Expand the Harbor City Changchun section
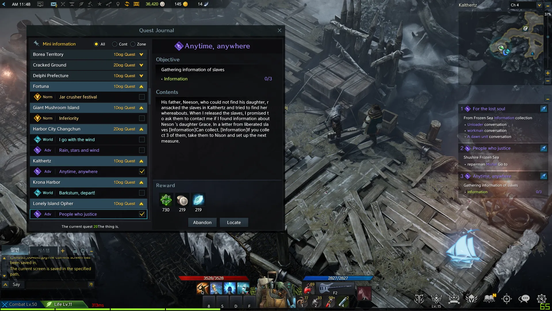 (141, 129)
